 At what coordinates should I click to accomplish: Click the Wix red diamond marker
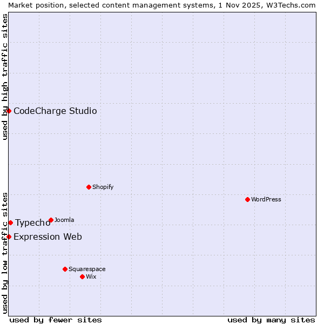82,276
